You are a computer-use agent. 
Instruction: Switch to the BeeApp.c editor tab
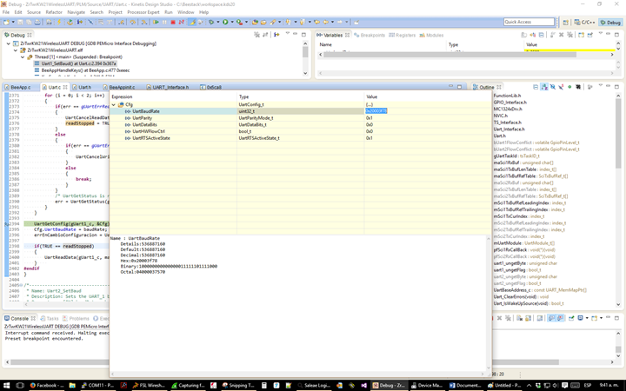tap(20, 87)
